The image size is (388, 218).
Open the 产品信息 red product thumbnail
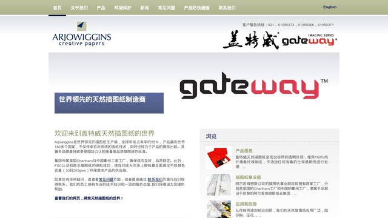click(218, 157)
